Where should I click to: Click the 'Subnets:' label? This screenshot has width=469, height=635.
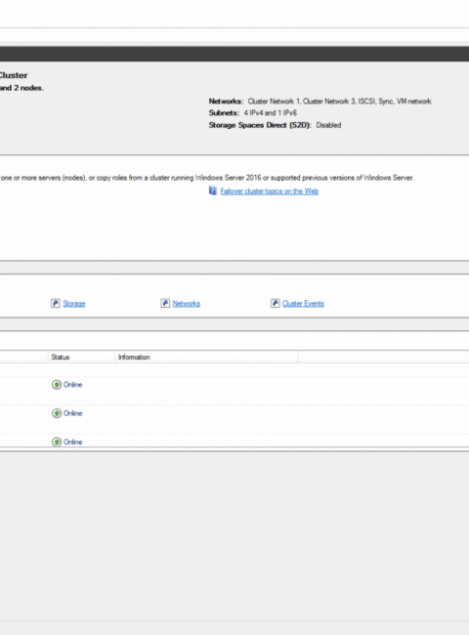[x=224, y=113]
